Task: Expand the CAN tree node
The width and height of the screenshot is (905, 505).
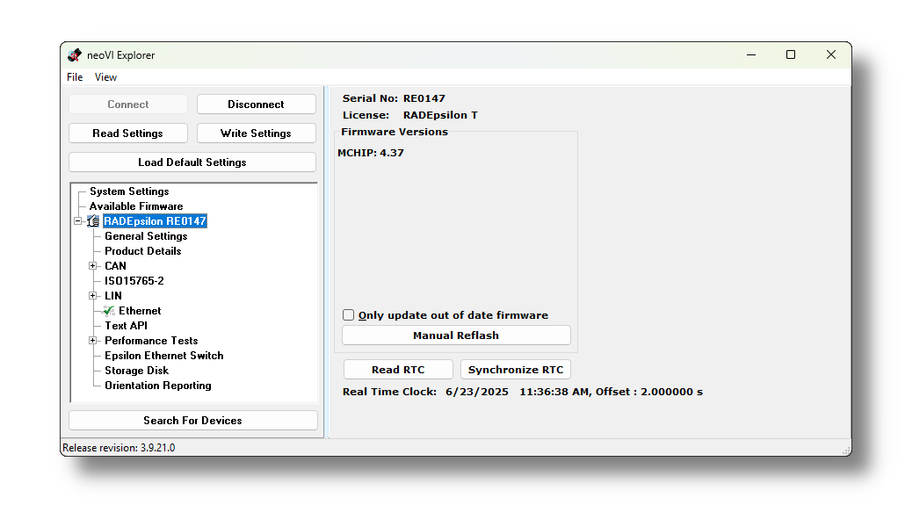Action: (x=92, y=266)
